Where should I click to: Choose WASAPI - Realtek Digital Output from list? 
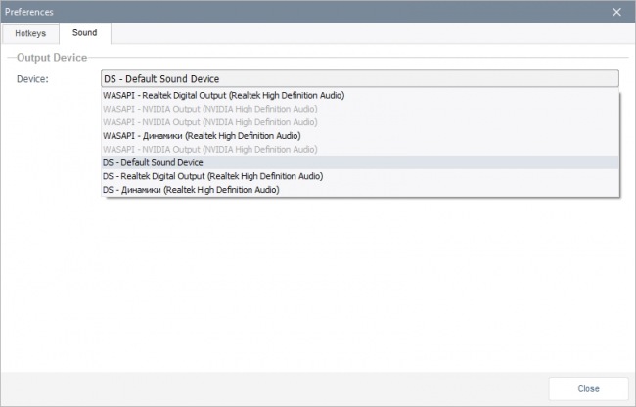[360, 95]
